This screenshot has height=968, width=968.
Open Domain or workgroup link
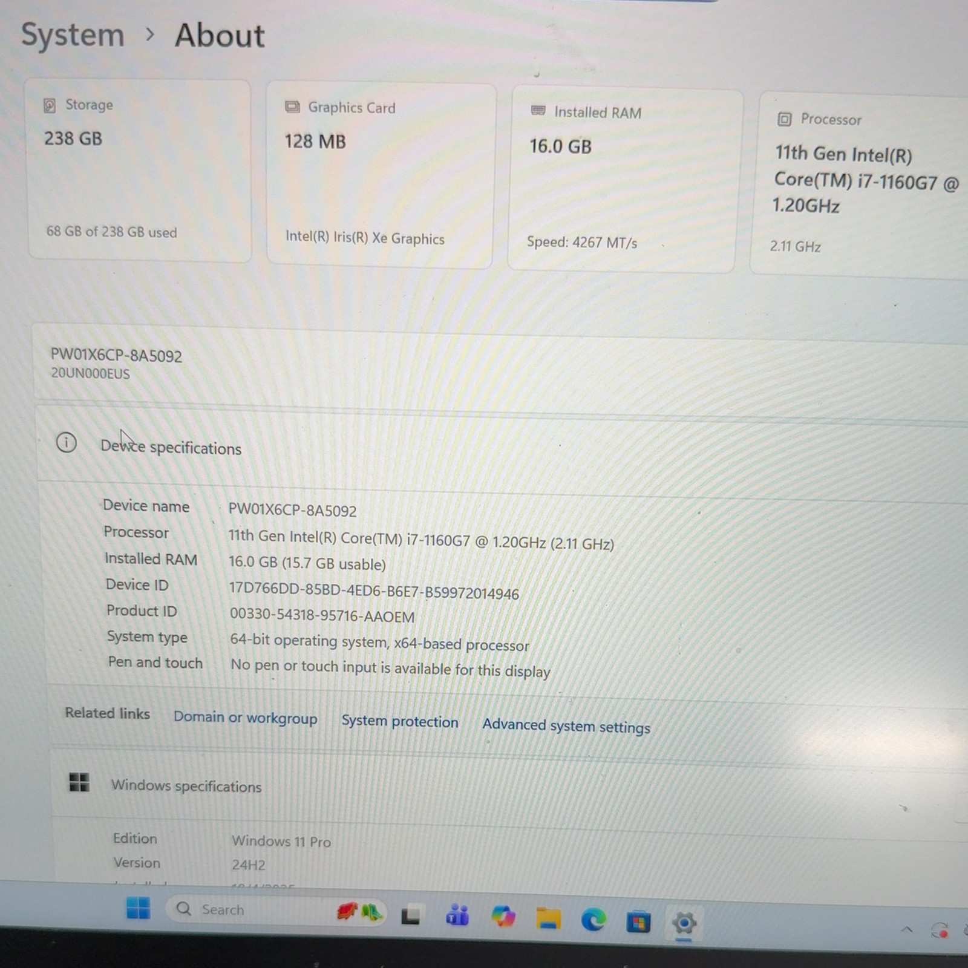(245, 718)
